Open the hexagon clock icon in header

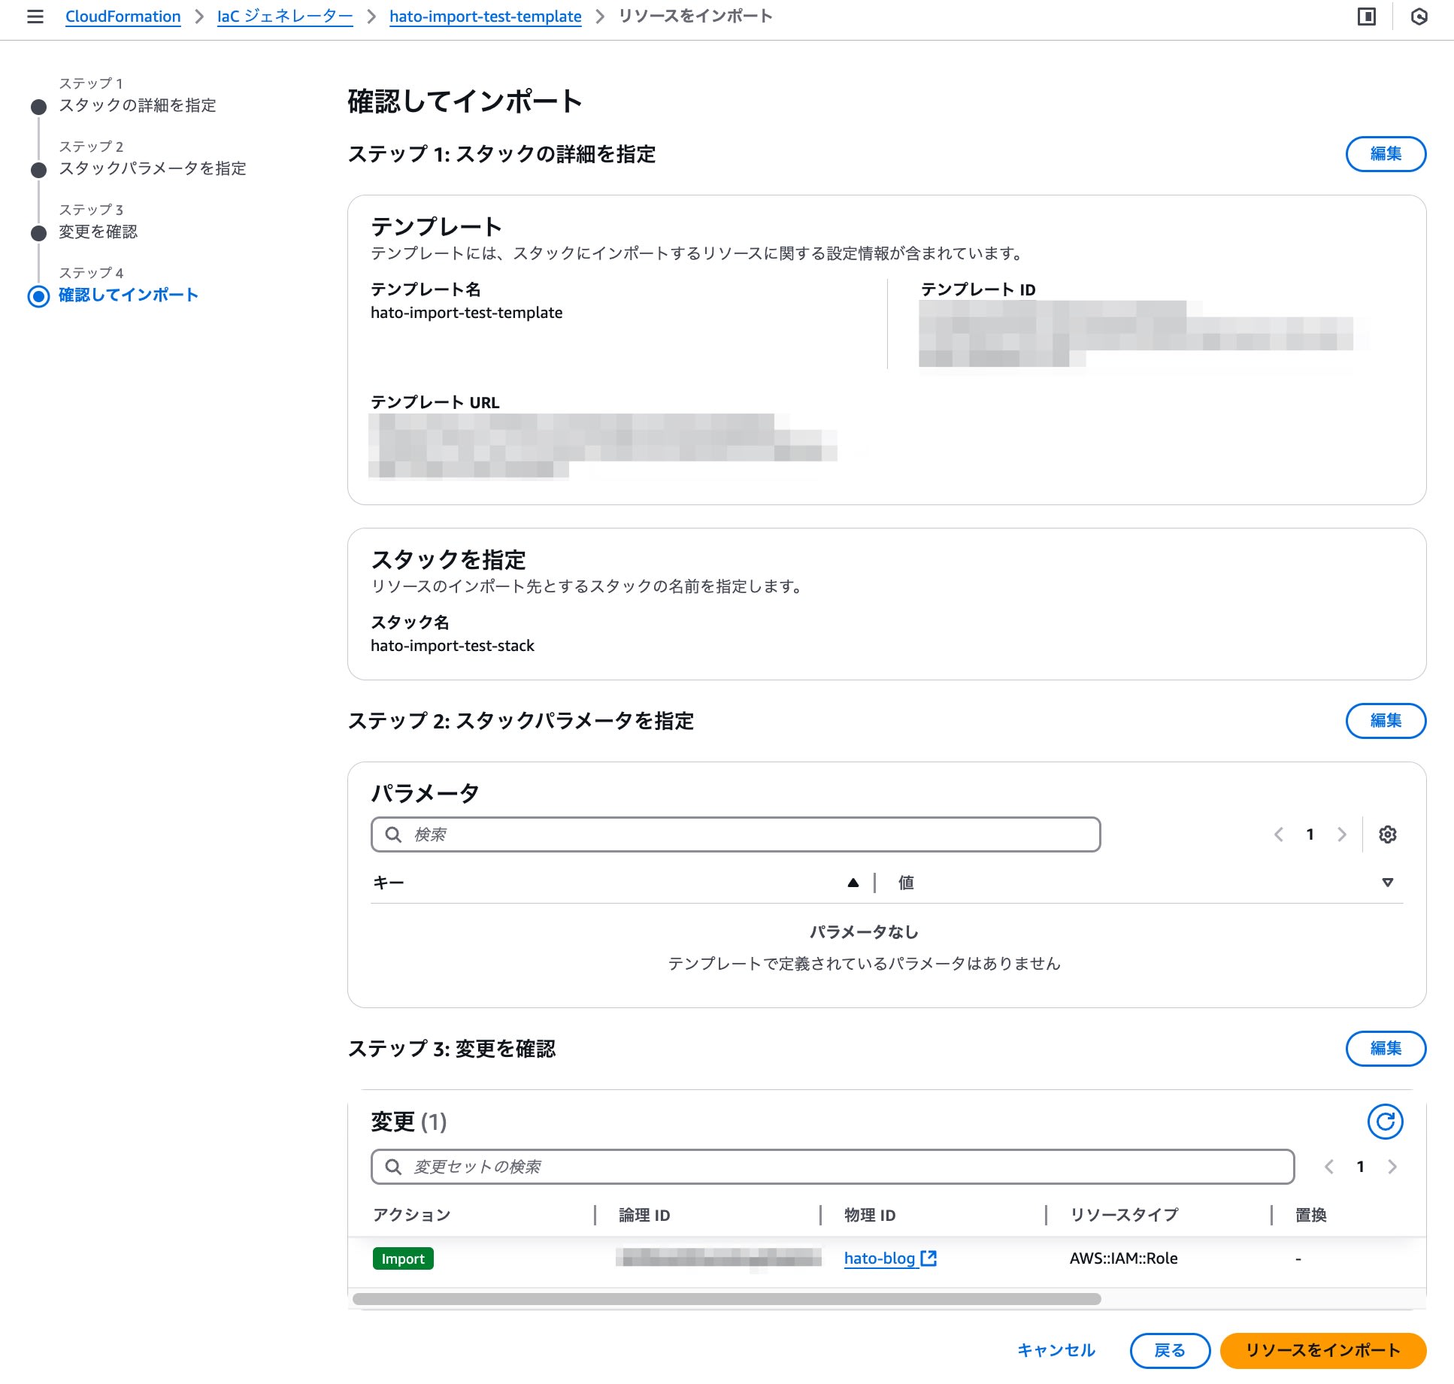point(1419,17)
